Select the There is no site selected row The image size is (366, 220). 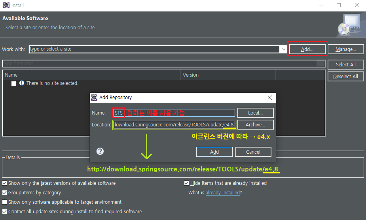[164, 83]
